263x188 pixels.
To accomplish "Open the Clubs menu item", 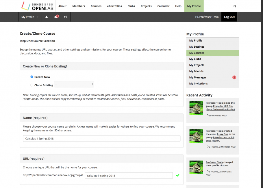I will click(131, 6).
